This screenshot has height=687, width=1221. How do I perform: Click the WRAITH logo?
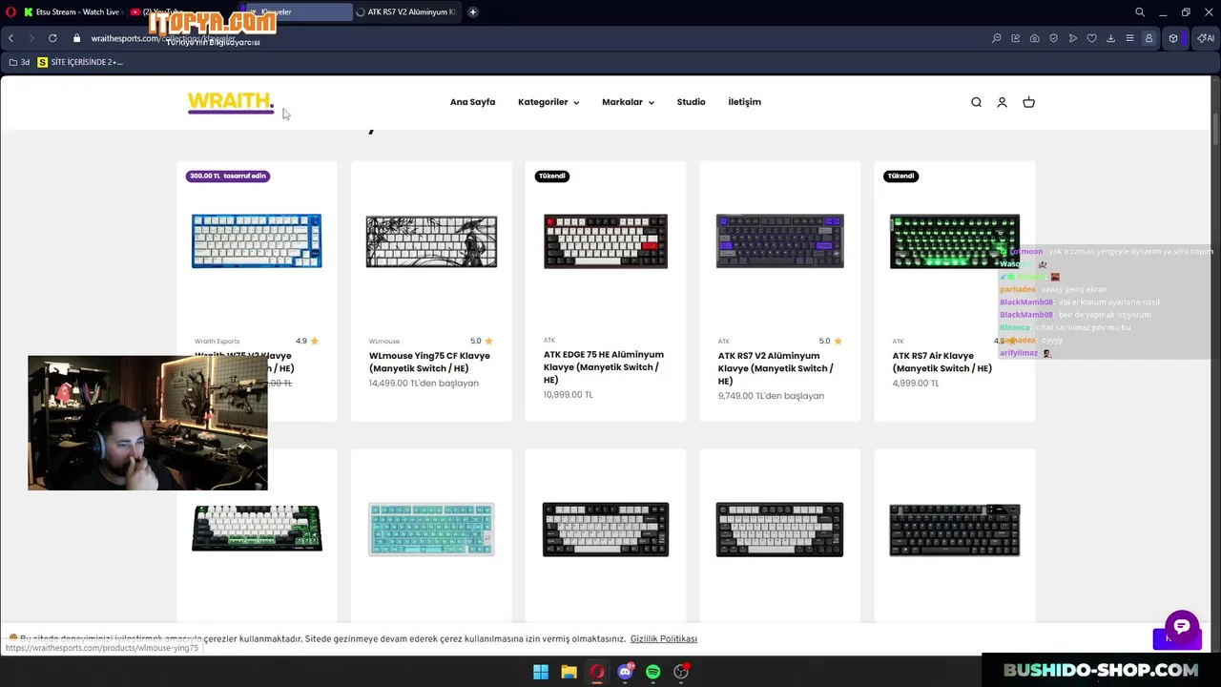tap(231, 102)
